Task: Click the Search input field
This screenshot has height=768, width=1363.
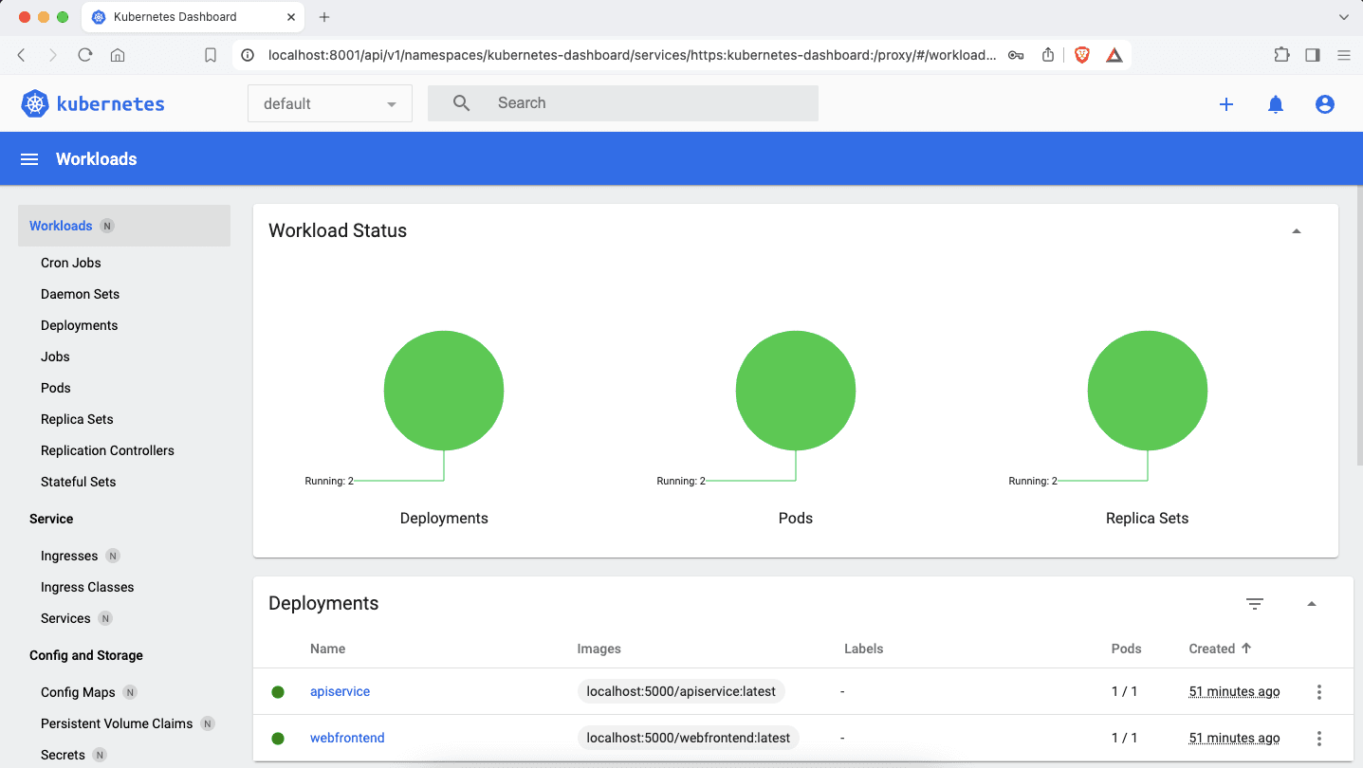Action: click(623, 103)
